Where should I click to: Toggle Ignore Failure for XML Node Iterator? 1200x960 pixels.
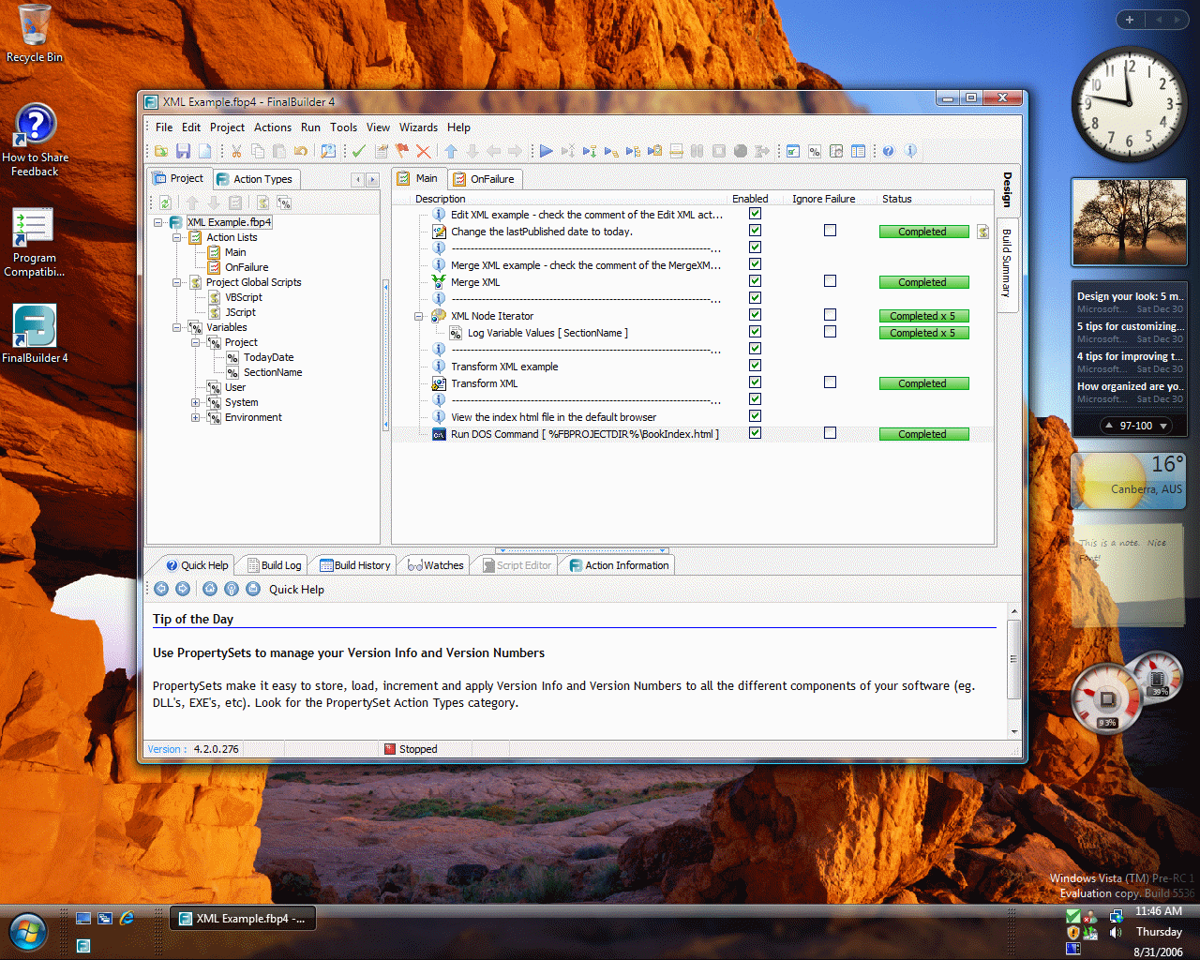click(830, 315)
